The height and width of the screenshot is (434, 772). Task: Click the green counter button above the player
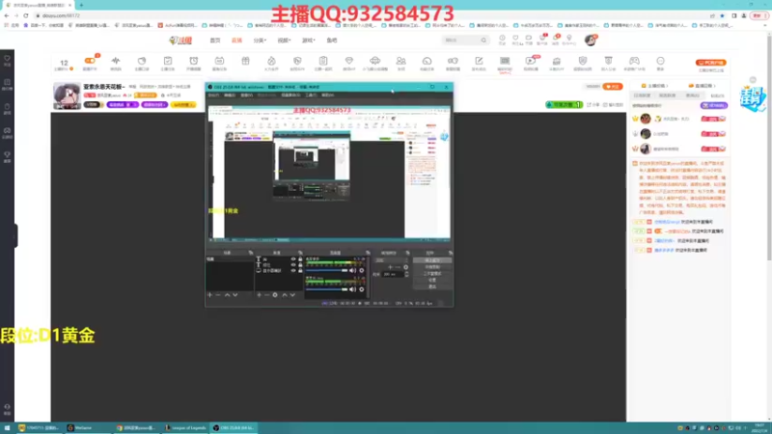pyautogui.click(x=565, y=105)
